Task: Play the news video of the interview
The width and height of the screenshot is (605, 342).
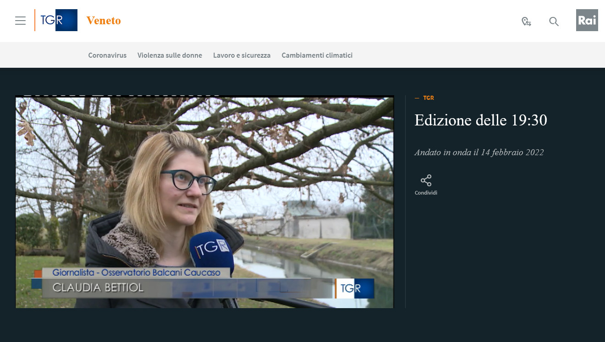Action: click(204, 201)
